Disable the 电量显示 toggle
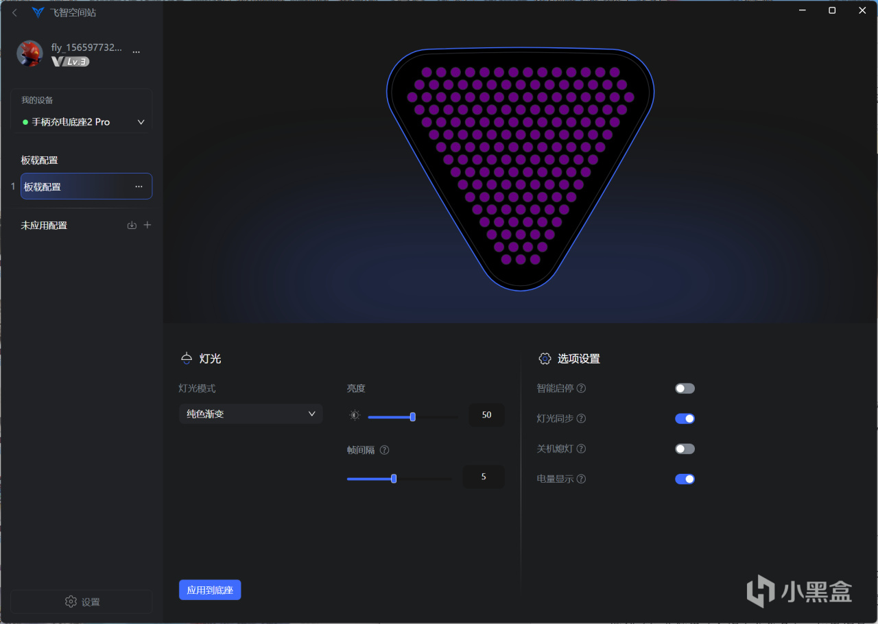 coord(685,479)
